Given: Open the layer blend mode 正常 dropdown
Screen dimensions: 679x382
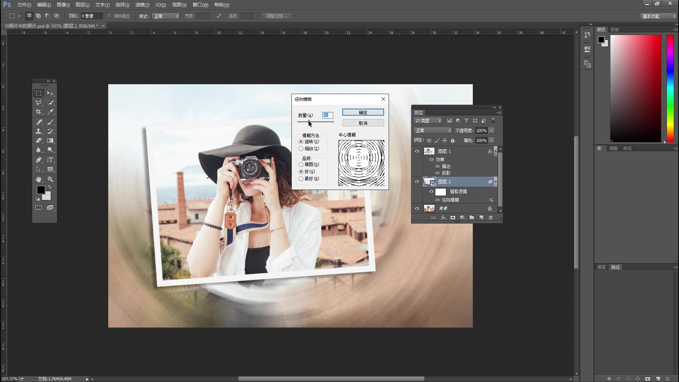Looking at the screenshot, I should [x=433, y=131].
